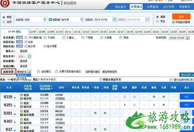Viewport: 194px width, 132px height.
Task: Click Beijing station icon in K339 row
Action: [22, 95]
